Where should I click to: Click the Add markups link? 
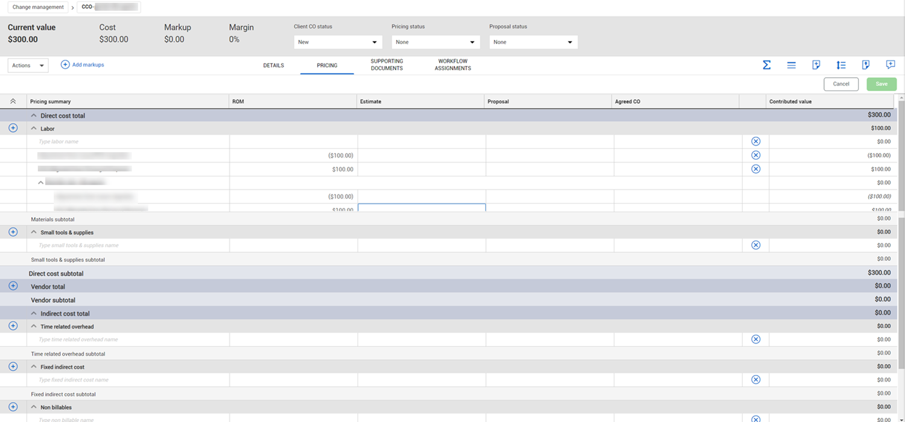click(83, 65)
